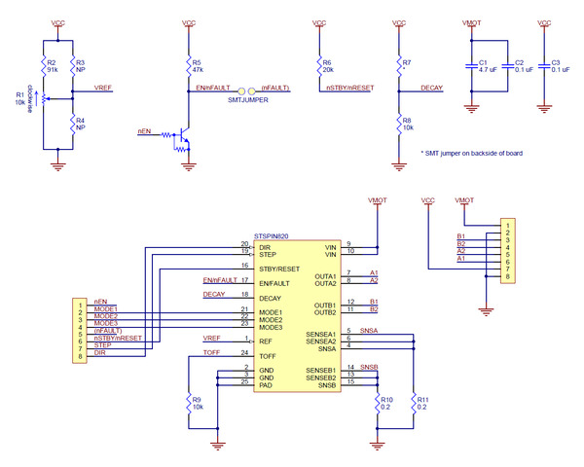The image size is (584, 467).
Task: Click the R6 20k resistor symbol
Action: (319, 66)
